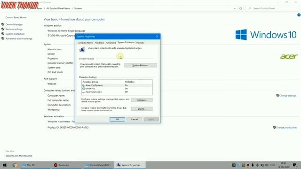Click the Protection column header
Image resolution: width=301 pixels, height=169 pixels.
click(130, 82)
